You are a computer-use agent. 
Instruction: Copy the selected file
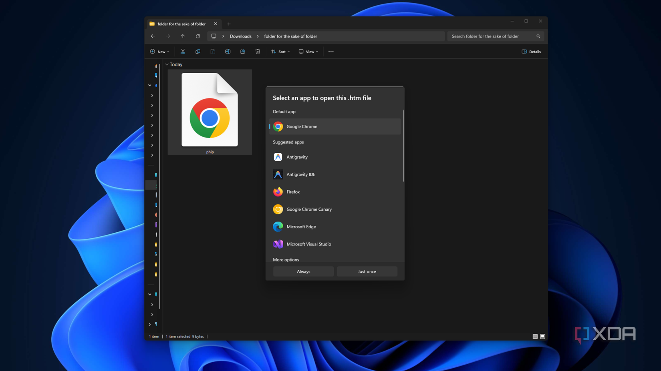pyautogui.click(x=198, y=52)
